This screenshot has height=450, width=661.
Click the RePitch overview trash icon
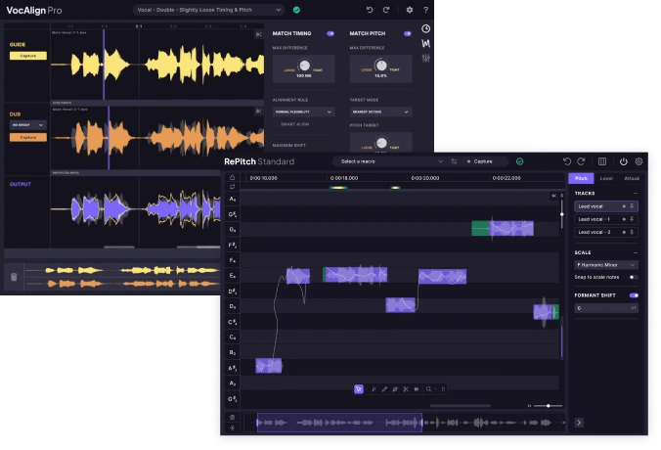(233, 418)
